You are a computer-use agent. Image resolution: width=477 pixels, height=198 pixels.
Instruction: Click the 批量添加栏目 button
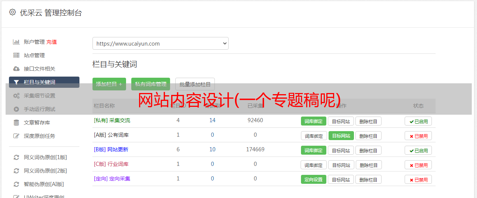195,84
